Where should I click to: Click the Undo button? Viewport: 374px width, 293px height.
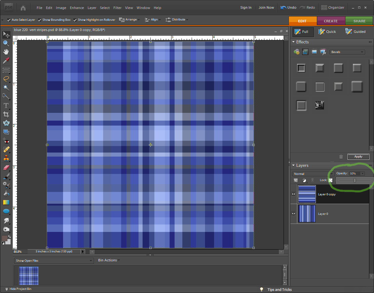288,8
